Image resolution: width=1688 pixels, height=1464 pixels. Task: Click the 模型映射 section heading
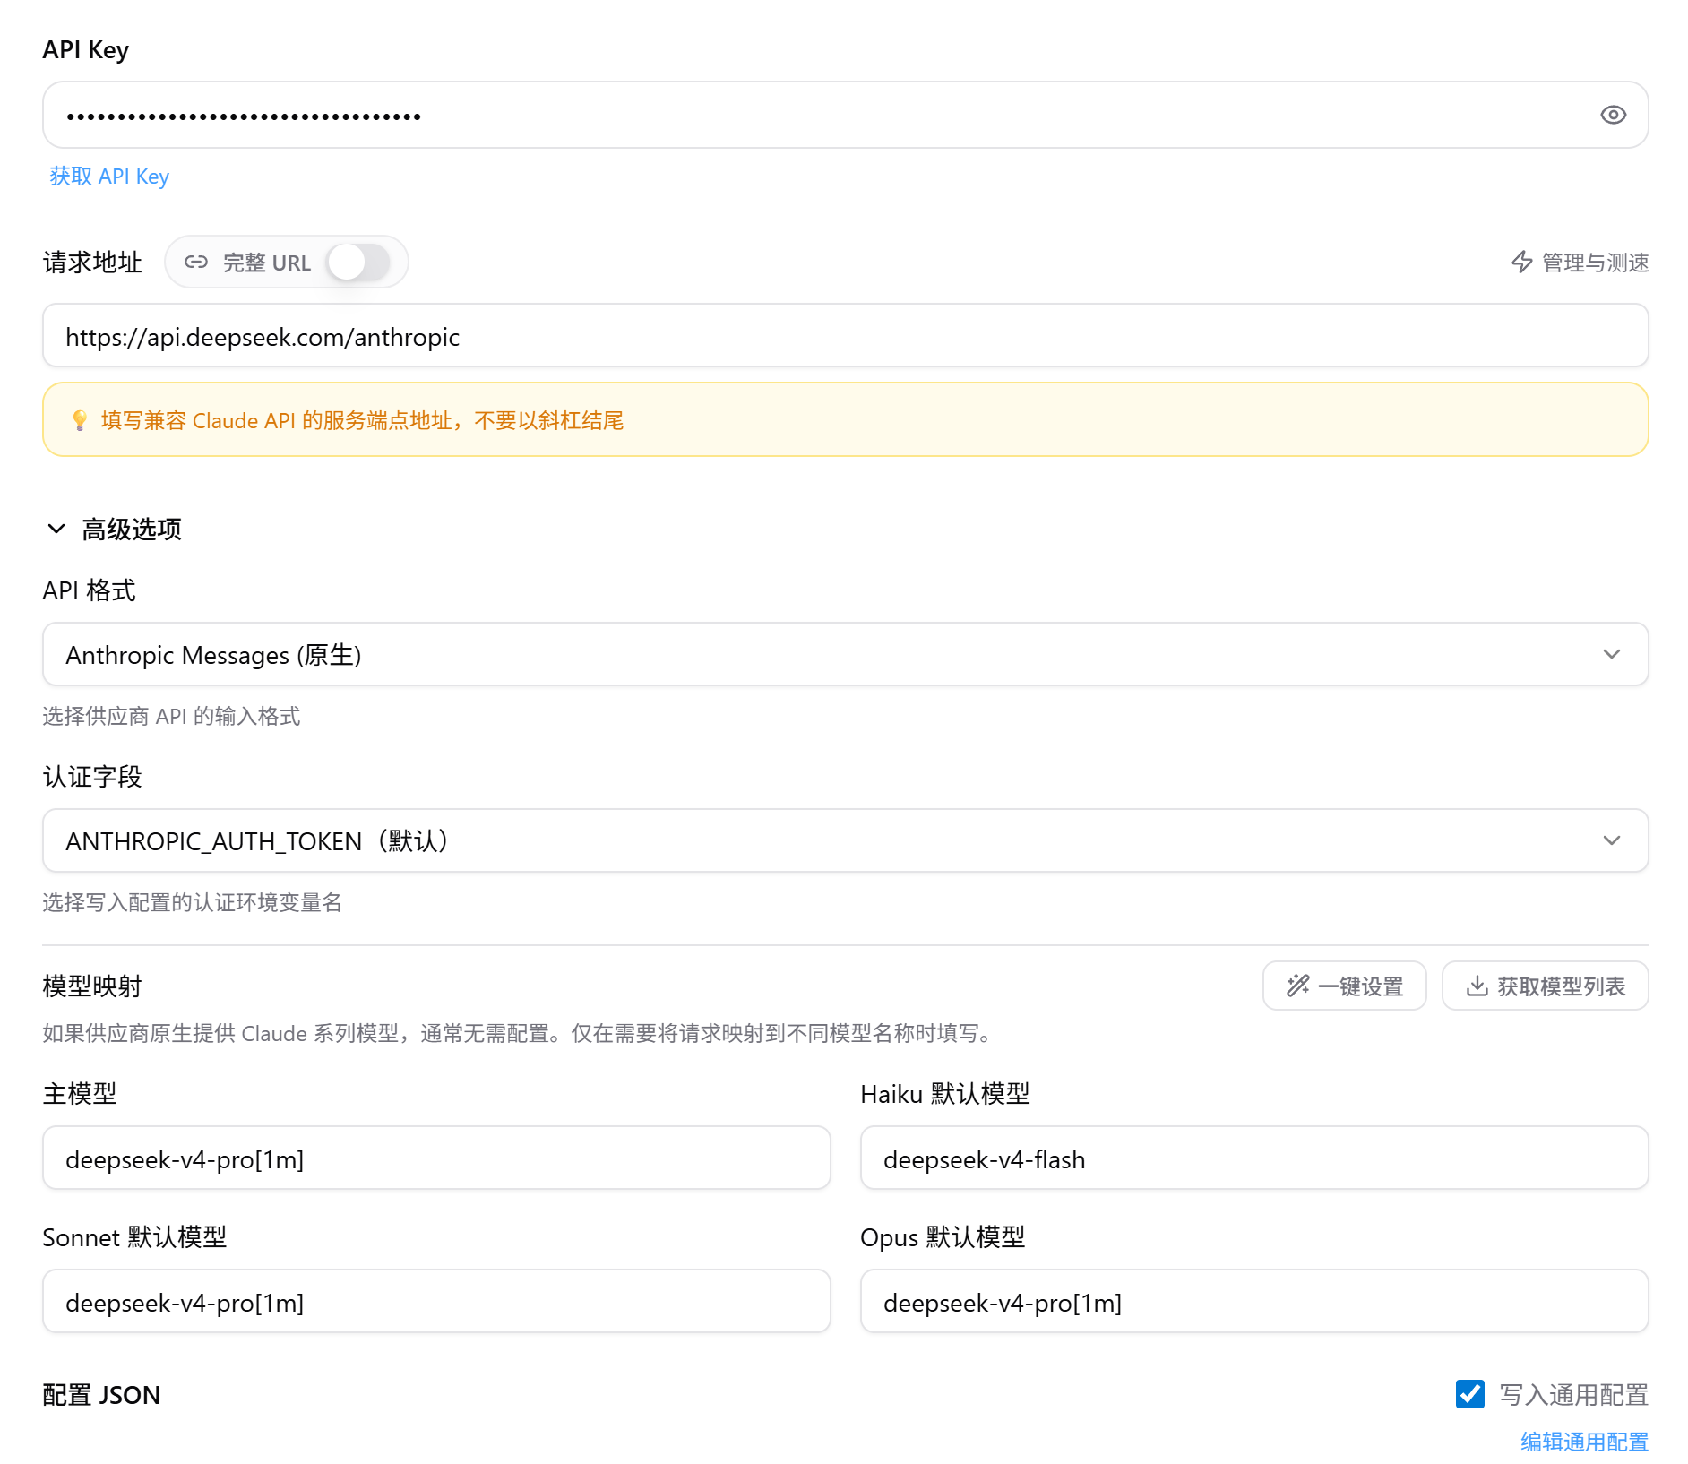[x=92, y=986]
